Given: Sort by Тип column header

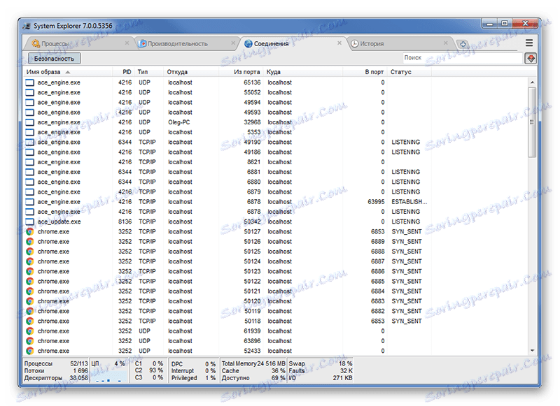Looking at the screenshot, I should tap(149, 72).
